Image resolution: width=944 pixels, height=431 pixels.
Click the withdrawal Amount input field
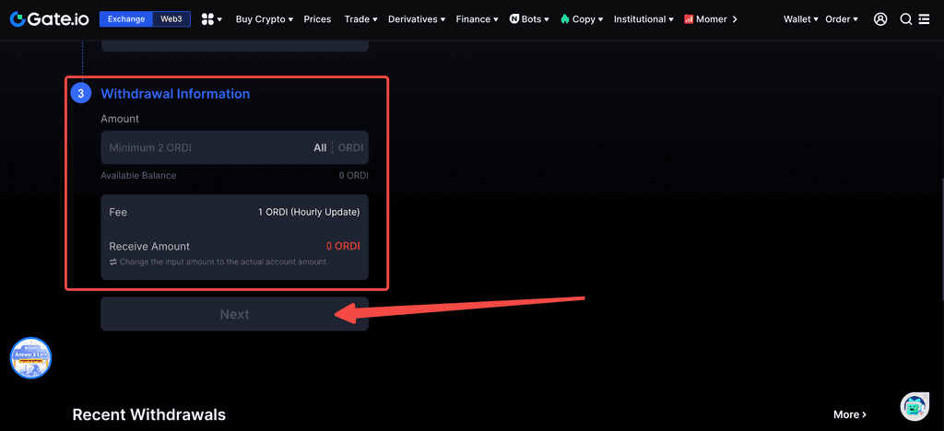tap(203, 148)
